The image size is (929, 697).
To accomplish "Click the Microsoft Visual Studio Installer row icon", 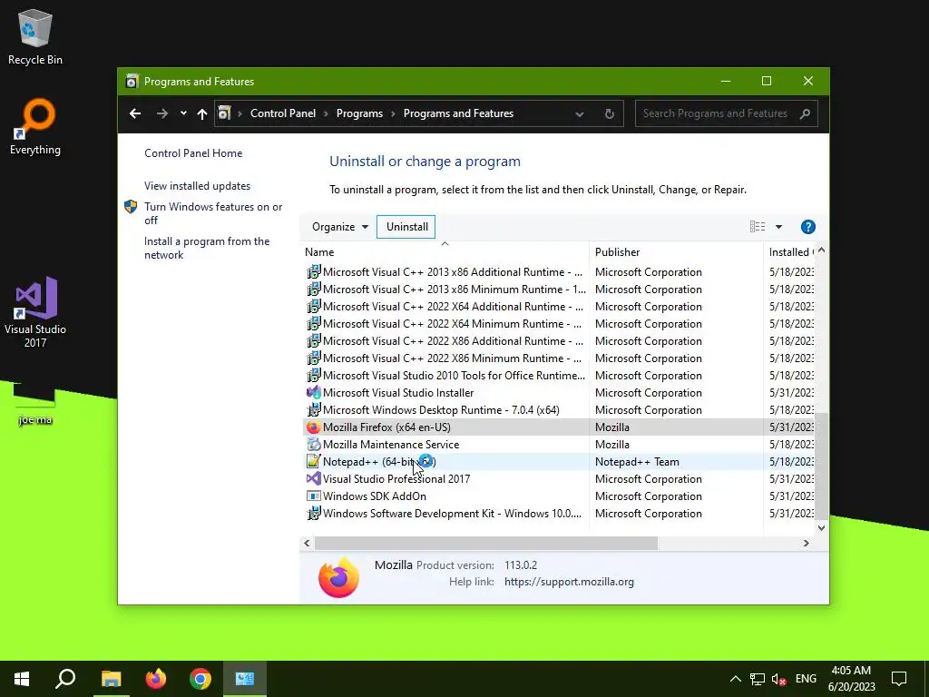I will [313, 392].
